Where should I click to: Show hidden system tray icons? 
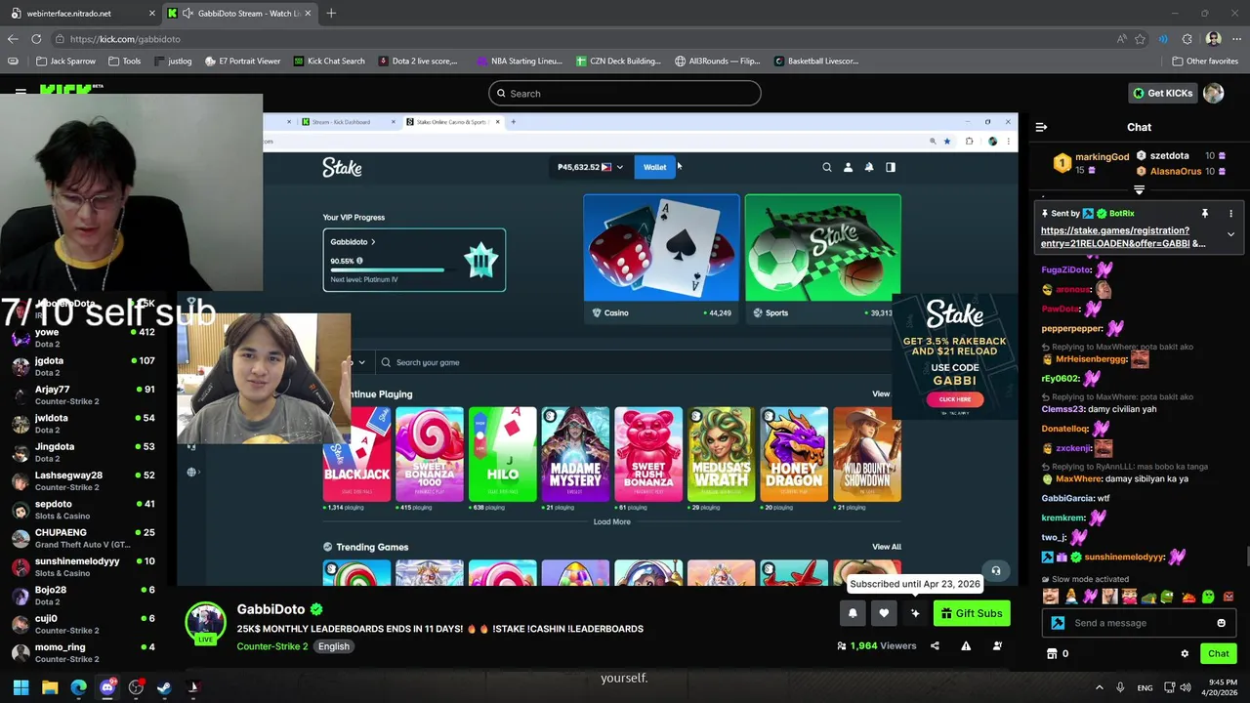tap(1099, 687)
